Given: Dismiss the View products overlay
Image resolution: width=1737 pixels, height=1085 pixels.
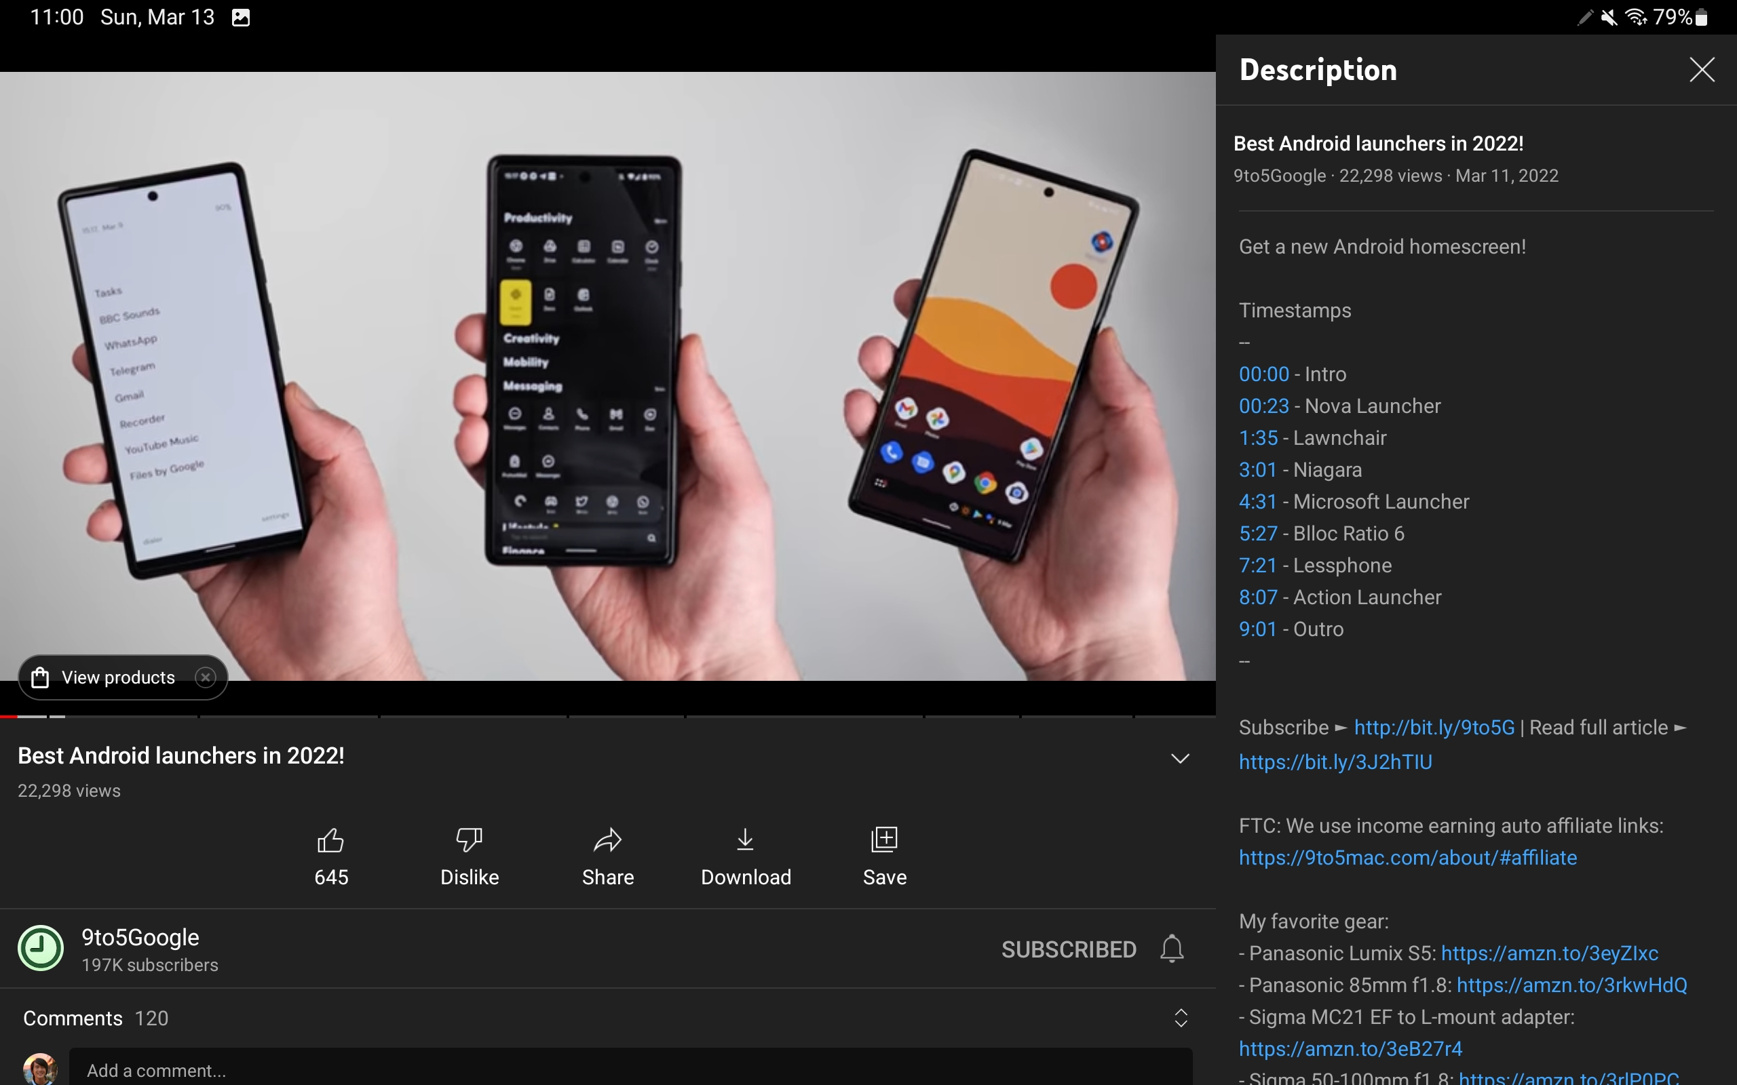Looking at the screenshot, I should tap(206, 676).
